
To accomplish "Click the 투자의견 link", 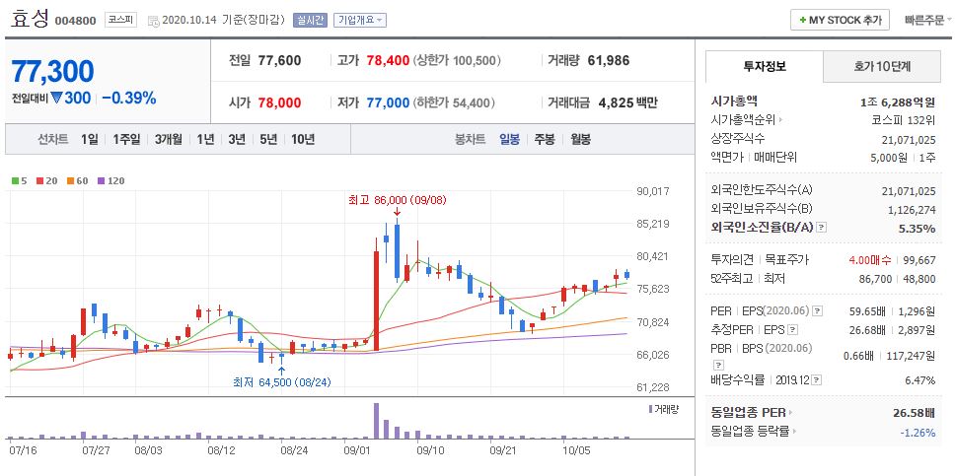I will tap(732, 260).
